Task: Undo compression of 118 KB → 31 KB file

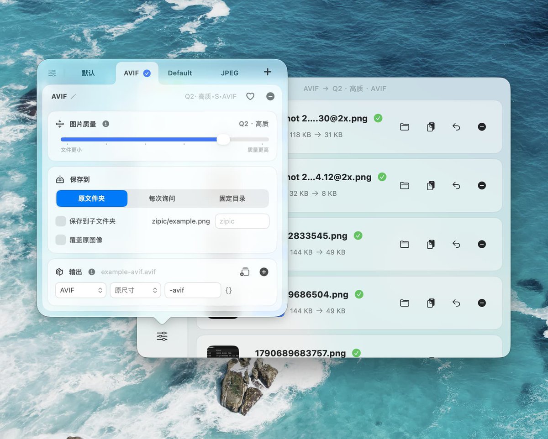Action: 456,127
